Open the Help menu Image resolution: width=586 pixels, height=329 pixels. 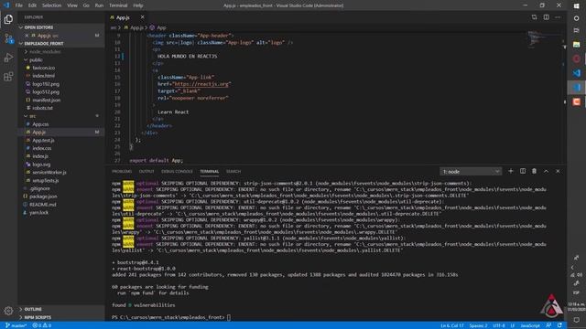138,5
